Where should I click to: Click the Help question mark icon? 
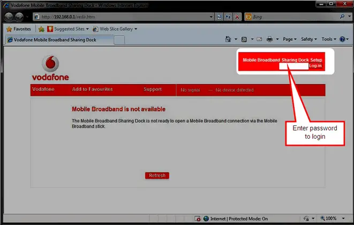343,39
